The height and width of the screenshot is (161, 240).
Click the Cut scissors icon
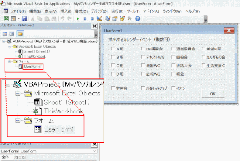(x=32, y=18)
